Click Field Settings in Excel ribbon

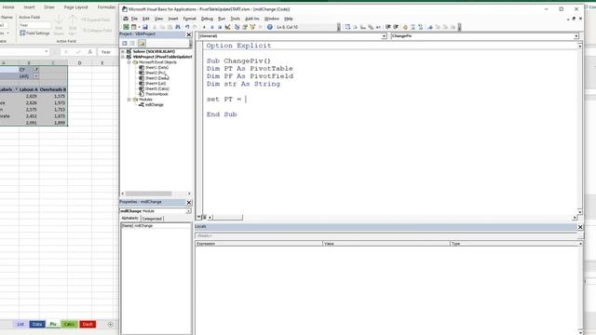coord(34,33)
